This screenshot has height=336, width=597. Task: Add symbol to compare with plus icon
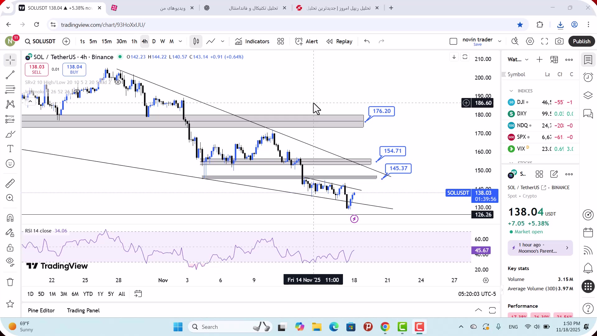pyautogui.click(x=66, y=41)
